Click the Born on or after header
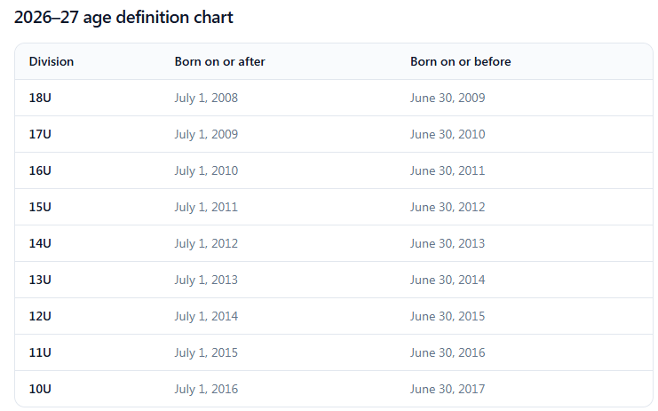Image resolution: width=658 pixels, height=411 pixels. [220, 61]
